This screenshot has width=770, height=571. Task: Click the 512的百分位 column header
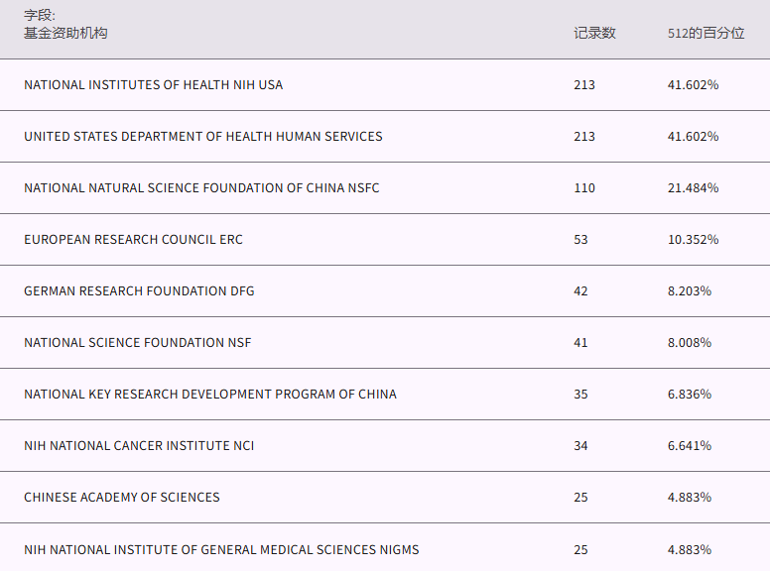pos(706,33)
